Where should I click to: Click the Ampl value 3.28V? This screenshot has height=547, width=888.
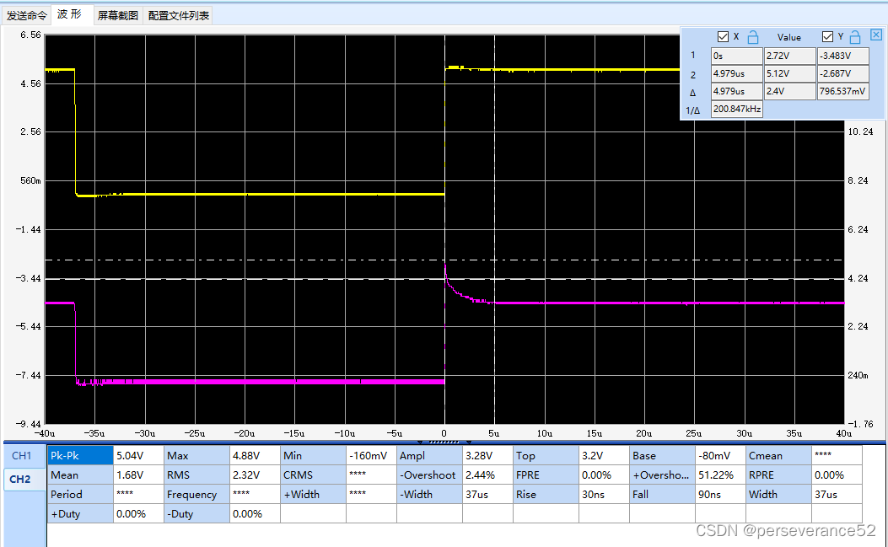487,455
